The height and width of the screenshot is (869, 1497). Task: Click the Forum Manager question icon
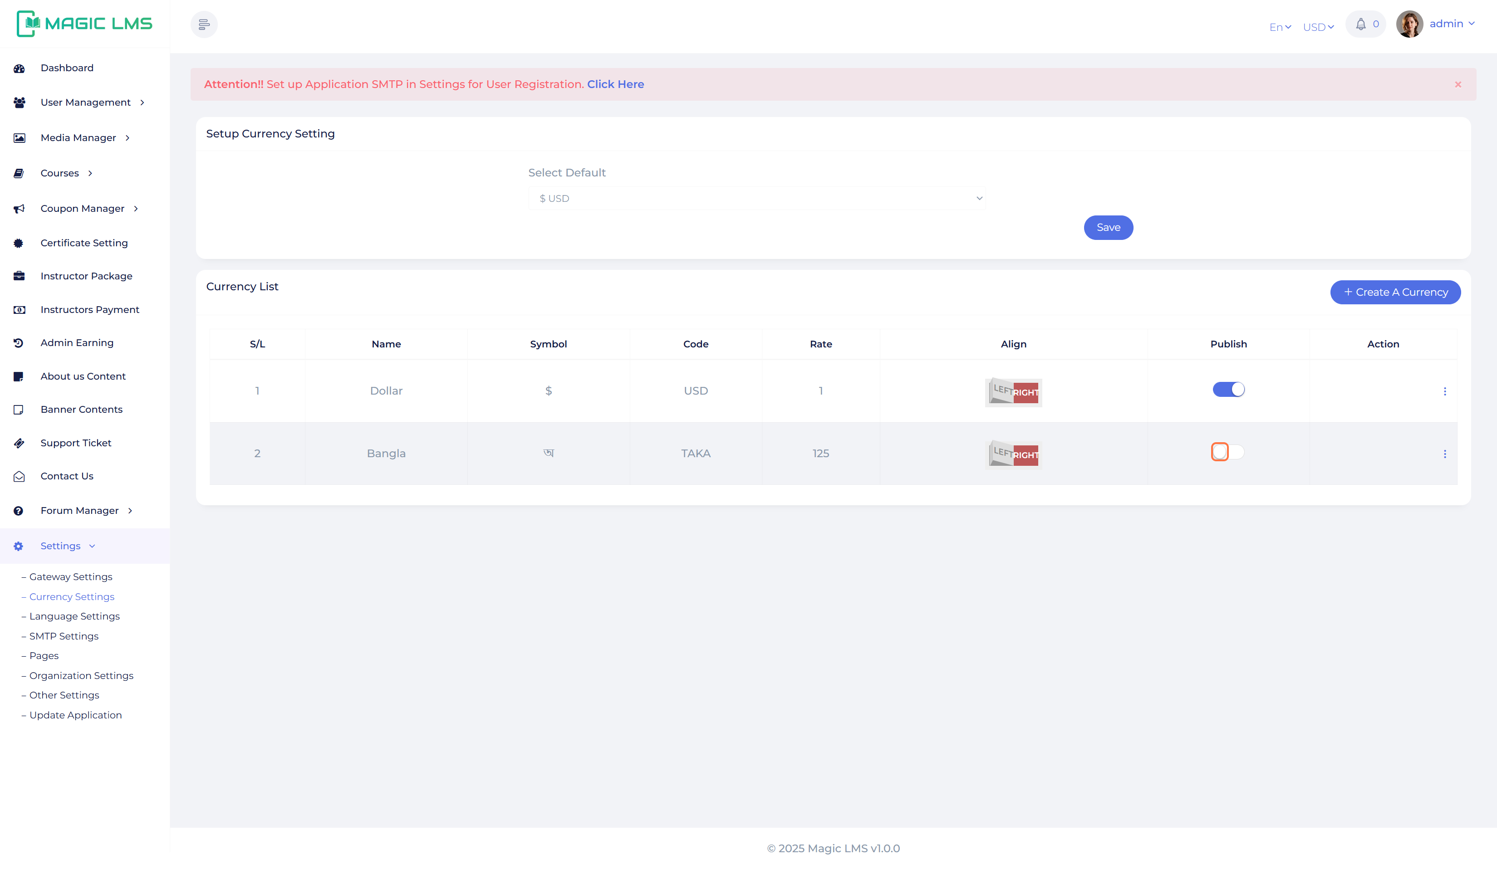tap(19, 511)
